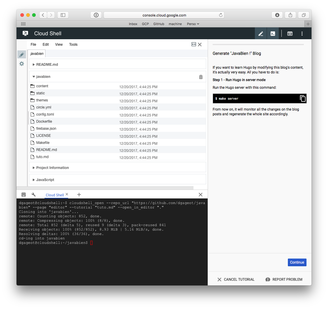The height and width of the screenshot is (309, 328).
Task: Reload the page in the address bar
Action: click(x=220, y=15)
